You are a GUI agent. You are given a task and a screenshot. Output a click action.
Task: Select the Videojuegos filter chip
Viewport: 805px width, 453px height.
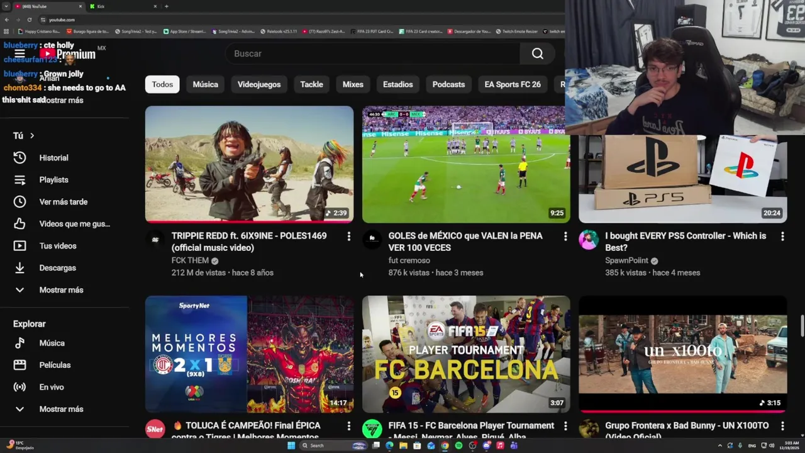tap(259, 84)
